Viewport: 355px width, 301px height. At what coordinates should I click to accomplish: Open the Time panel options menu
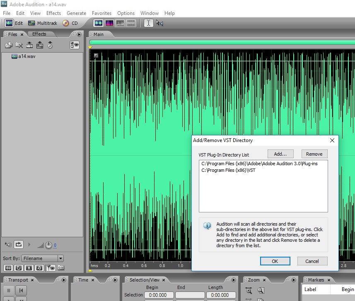click(x=115, y=280)
